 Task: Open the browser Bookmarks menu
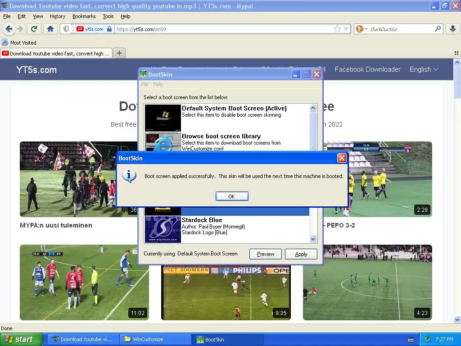(x=84, y=16)
